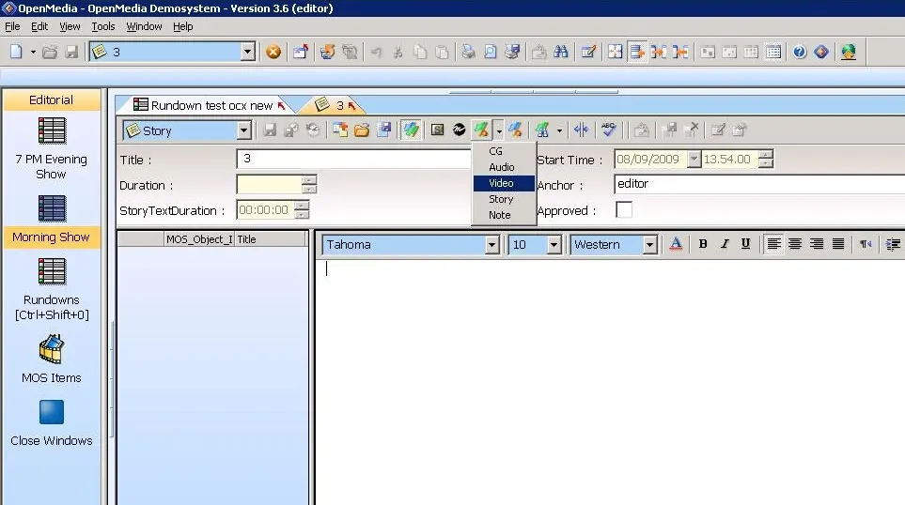
Task: Switch to Rundown test ocx new tab
Action: (x=211, y=105)
